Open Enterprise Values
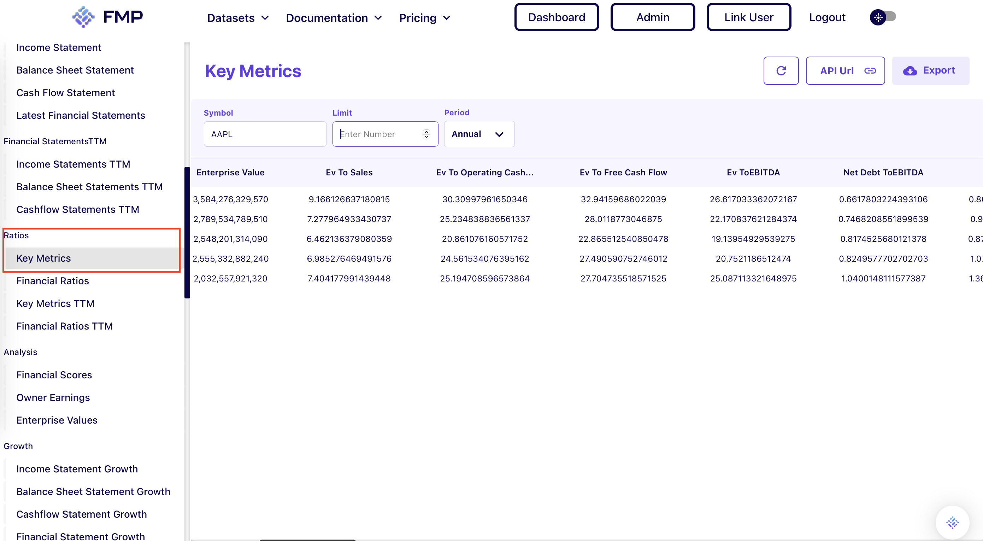The width and height of the screenshot is (983, 541). coord(57,420)
